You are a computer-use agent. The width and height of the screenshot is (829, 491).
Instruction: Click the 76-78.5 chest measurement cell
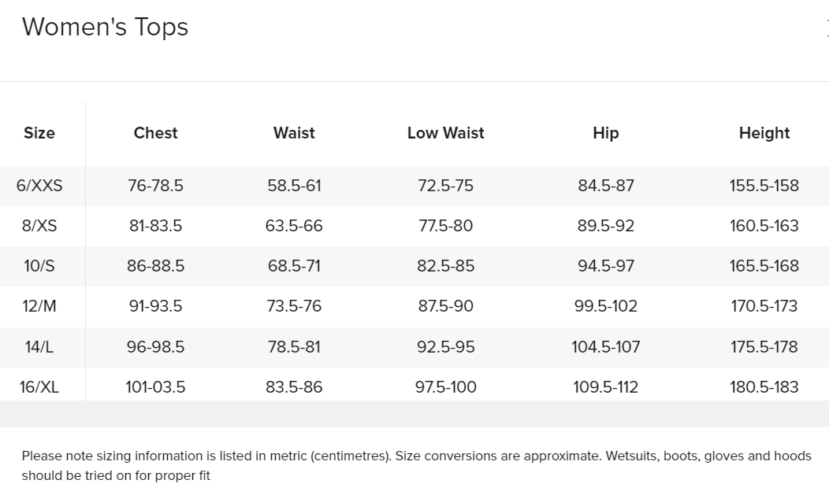click(x=155, y=186)
